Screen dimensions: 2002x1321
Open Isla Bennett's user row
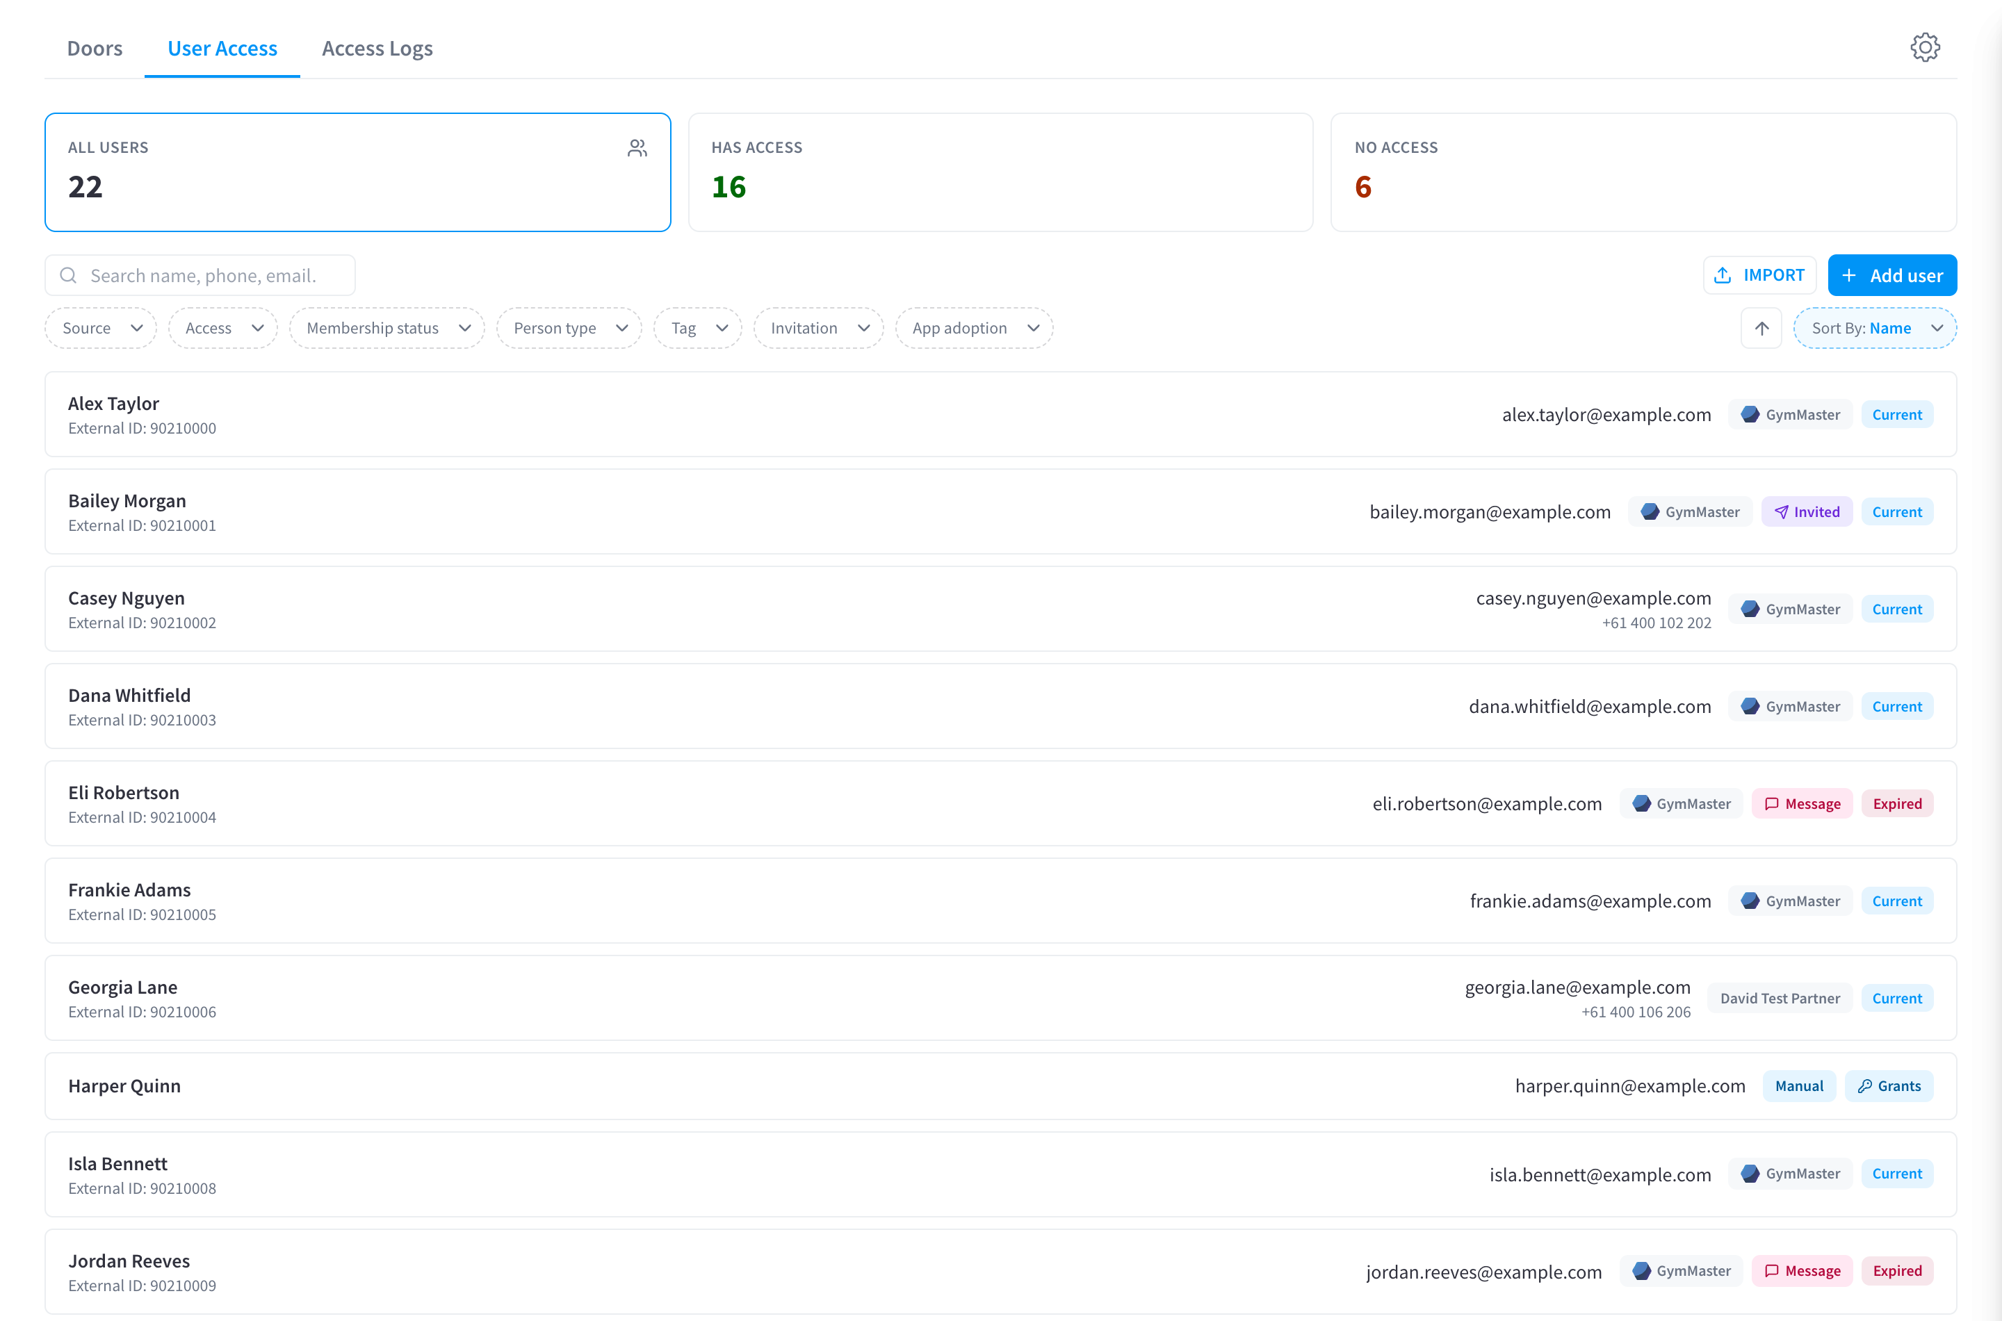point(1000,1174)
